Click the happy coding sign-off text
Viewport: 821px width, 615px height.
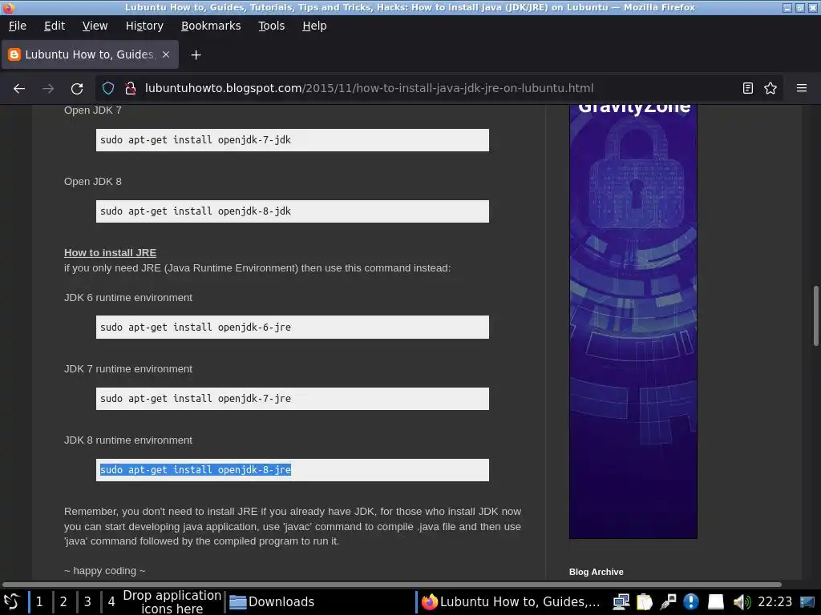105,570
